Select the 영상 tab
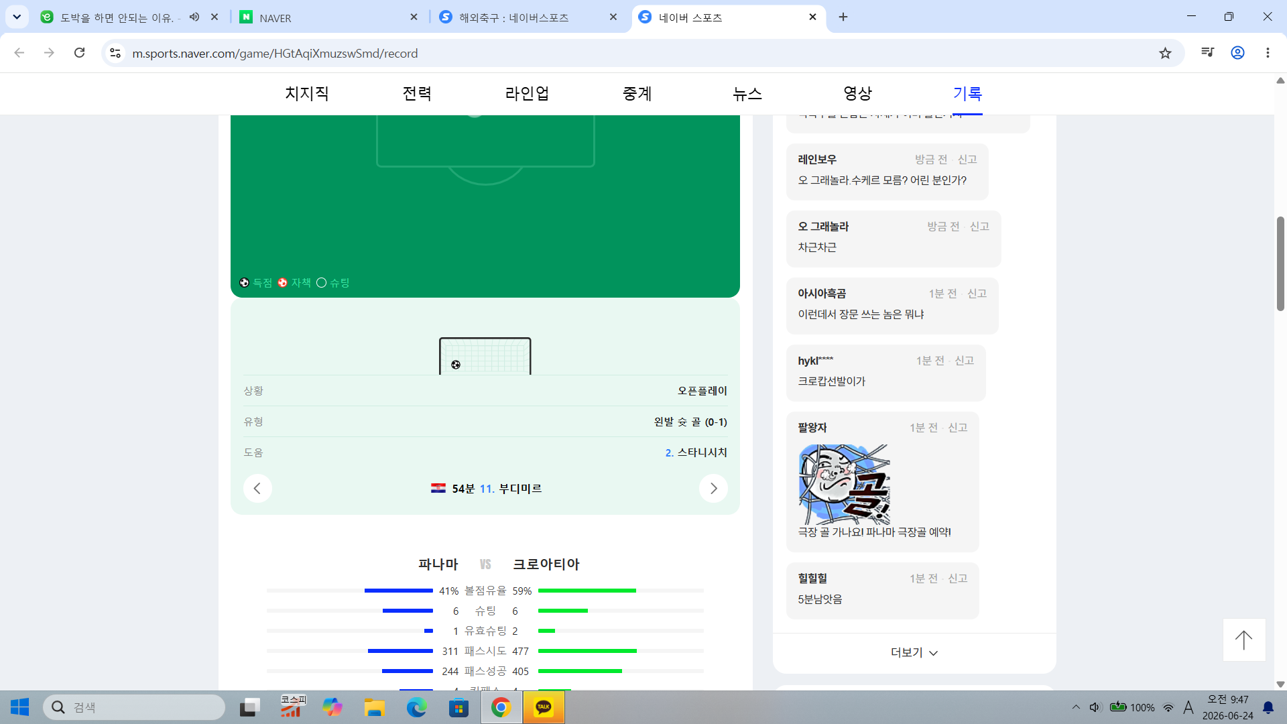 click(x=857, y=94)
